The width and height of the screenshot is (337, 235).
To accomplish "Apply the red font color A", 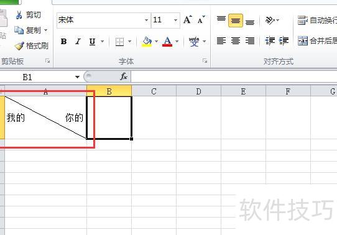I will point(167,41).
